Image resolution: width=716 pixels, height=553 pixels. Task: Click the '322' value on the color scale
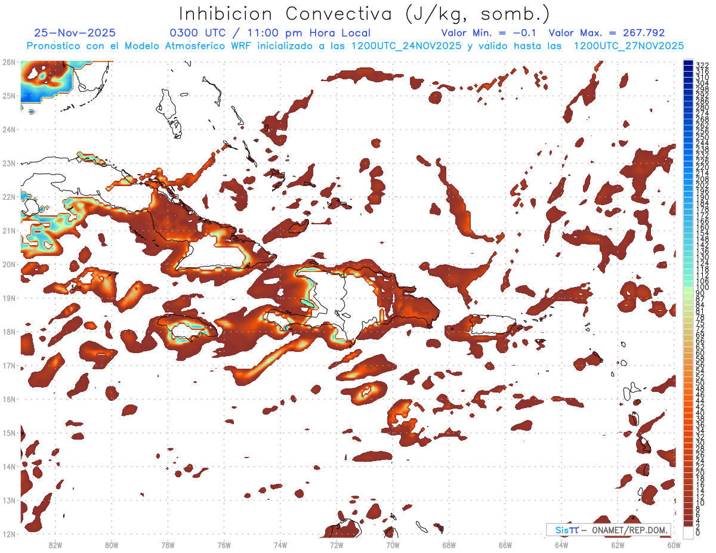click(702, 65)
